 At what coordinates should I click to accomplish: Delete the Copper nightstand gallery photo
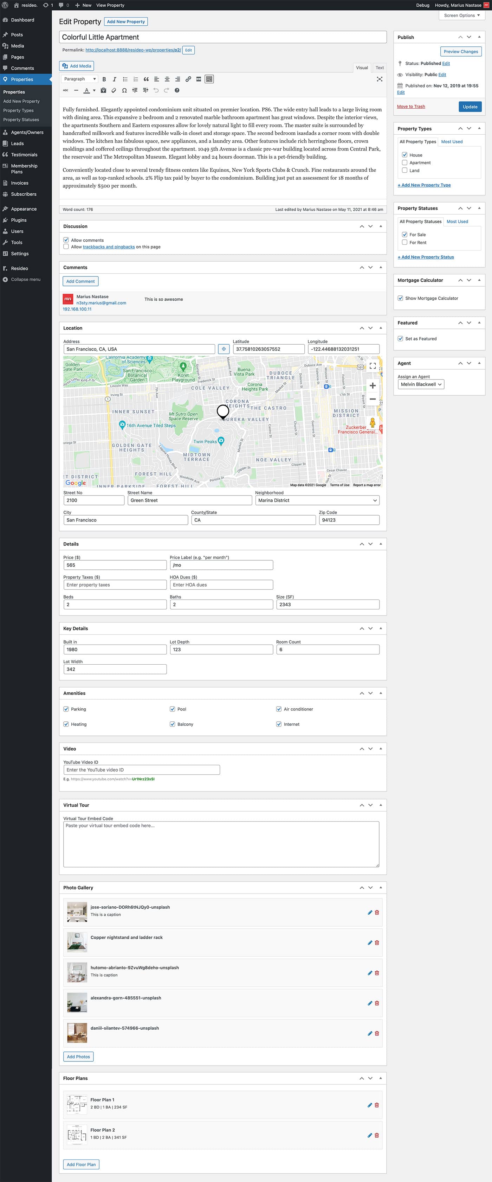coord(377,943)
